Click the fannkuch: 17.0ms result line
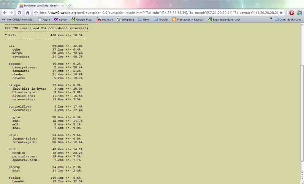The width and height of the screenshot is (304, 184). pos(46,71)
